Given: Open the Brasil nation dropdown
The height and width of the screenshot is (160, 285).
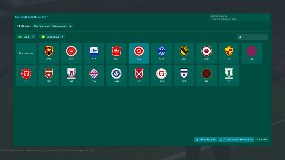Looking at the screenshot, I should point(26,37).
